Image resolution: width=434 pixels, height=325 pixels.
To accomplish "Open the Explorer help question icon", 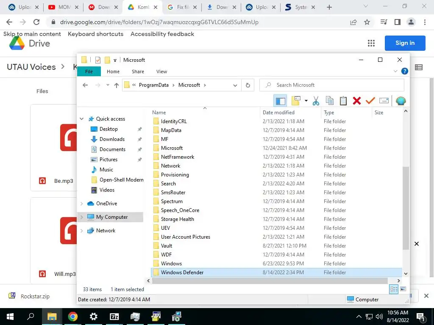I will tap(404, 71).
